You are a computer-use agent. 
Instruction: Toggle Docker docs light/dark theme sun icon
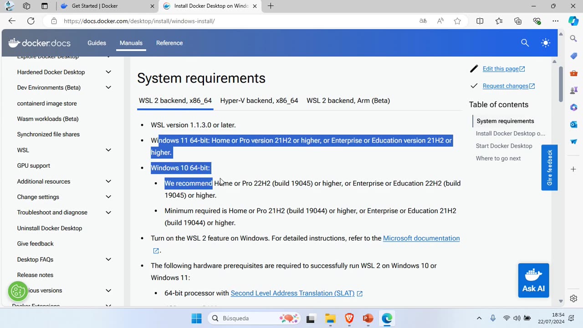tap(546, 43)
